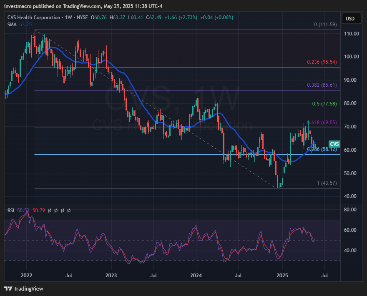The height and width of the screenshot is (296, 367).
Task: Click the TradingView logo at bottom left
Action: pyautogui.click(x=24, y=288)
